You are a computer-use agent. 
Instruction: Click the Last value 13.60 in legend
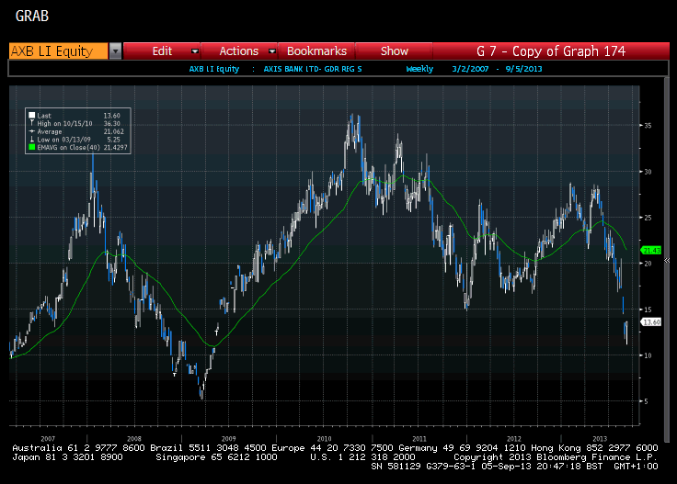tap(112, 116)
